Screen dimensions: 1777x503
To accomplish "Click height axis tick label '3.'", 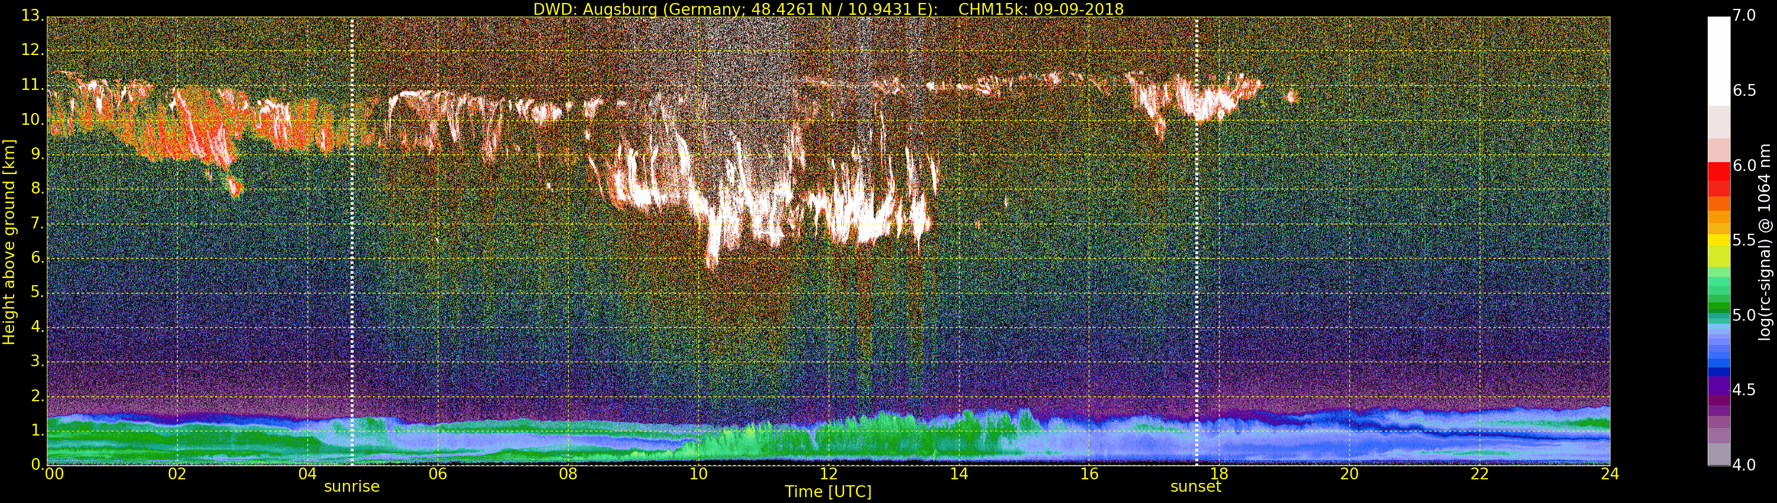I will click(x=37, y=361).
